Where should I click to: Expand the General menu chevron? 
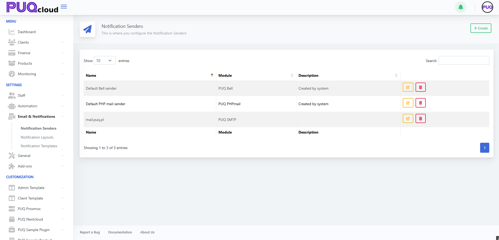click(62, 156)
